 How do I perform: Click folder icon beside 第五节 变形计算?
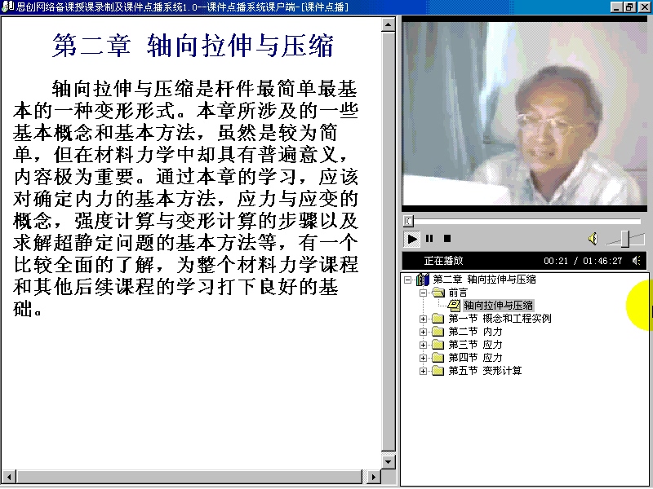pyautogui.click(x=438, y=371)
